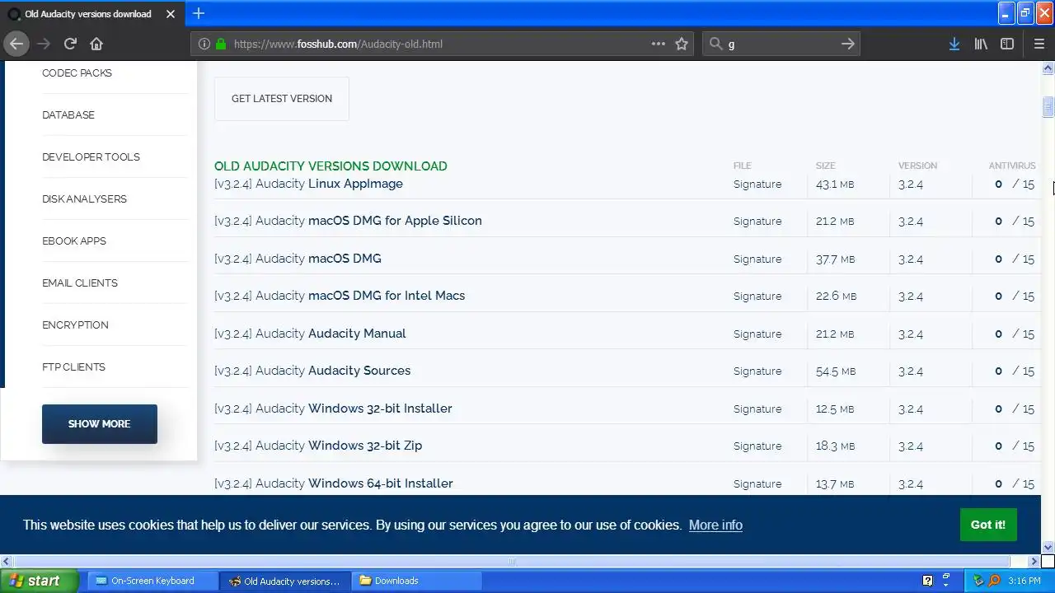Open Signature for Linux AppImage row
This screenshot has width=1055, height=593.
757,184
